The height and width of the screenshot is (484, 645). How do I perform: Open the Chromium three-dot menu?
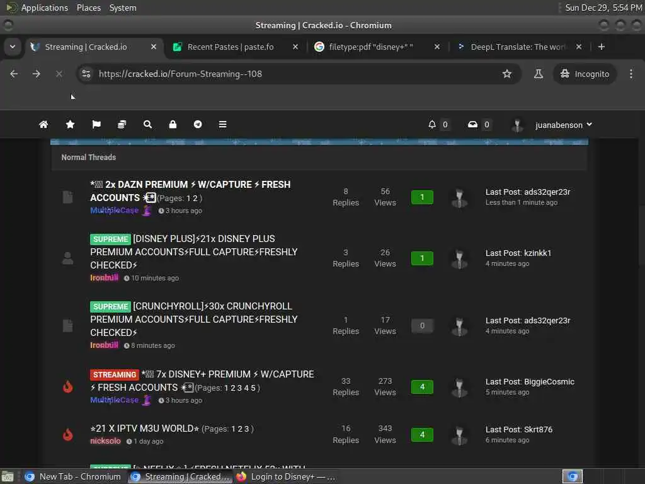[x=631, y=74]
